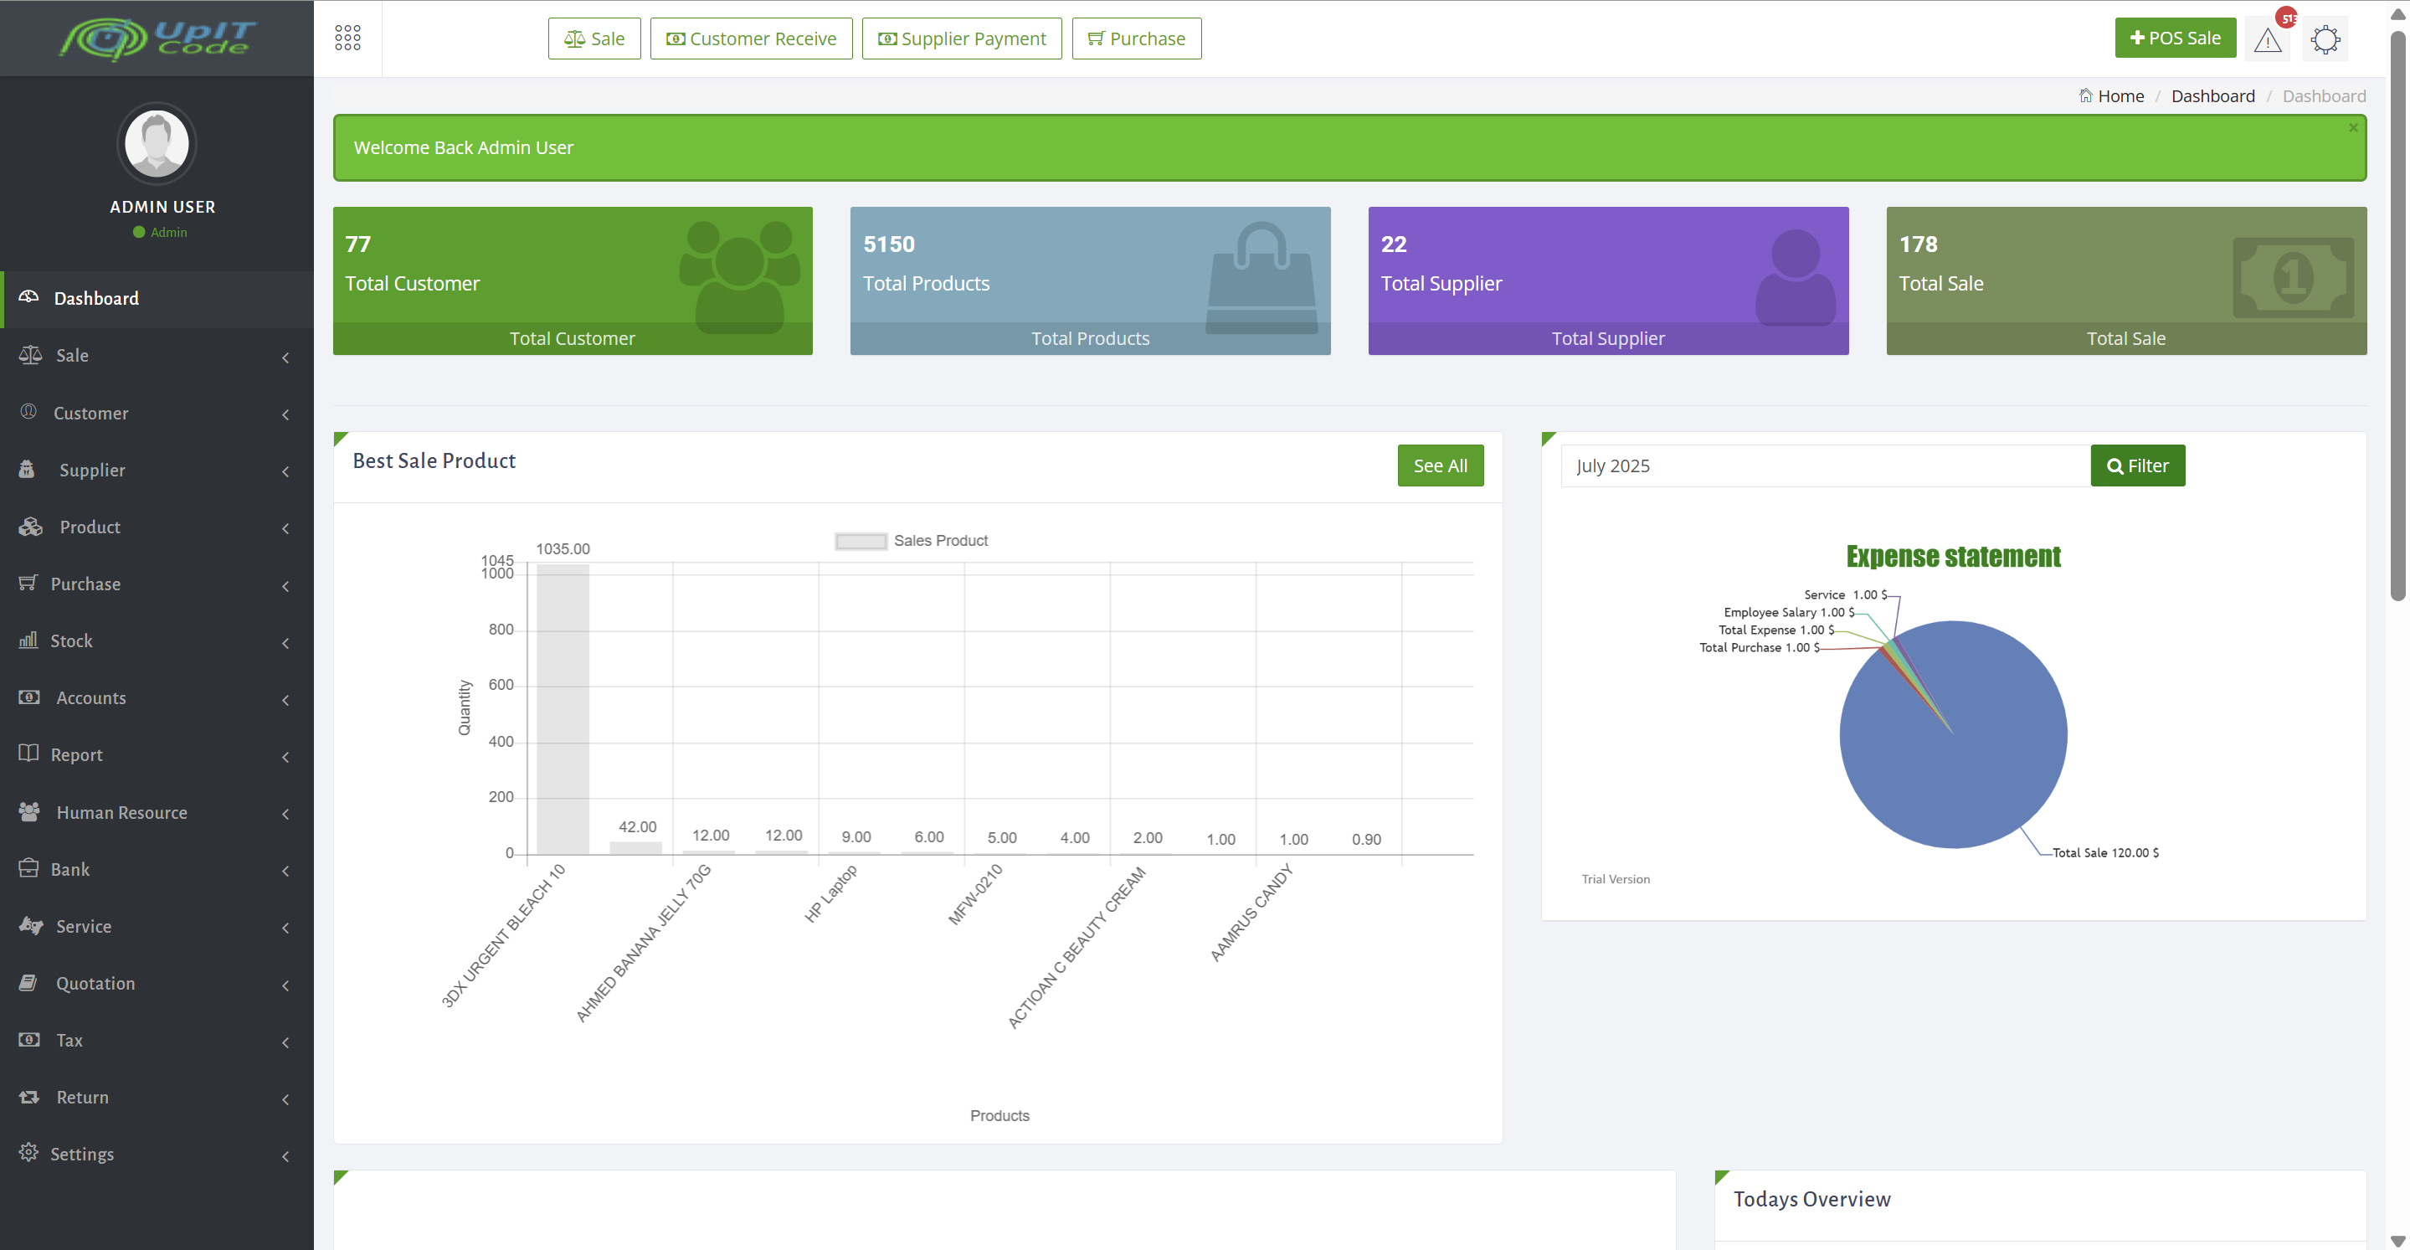Click the See All button on Best Sale Product
This screenshot has height=1250, width=2410.
click(1440, 465)
